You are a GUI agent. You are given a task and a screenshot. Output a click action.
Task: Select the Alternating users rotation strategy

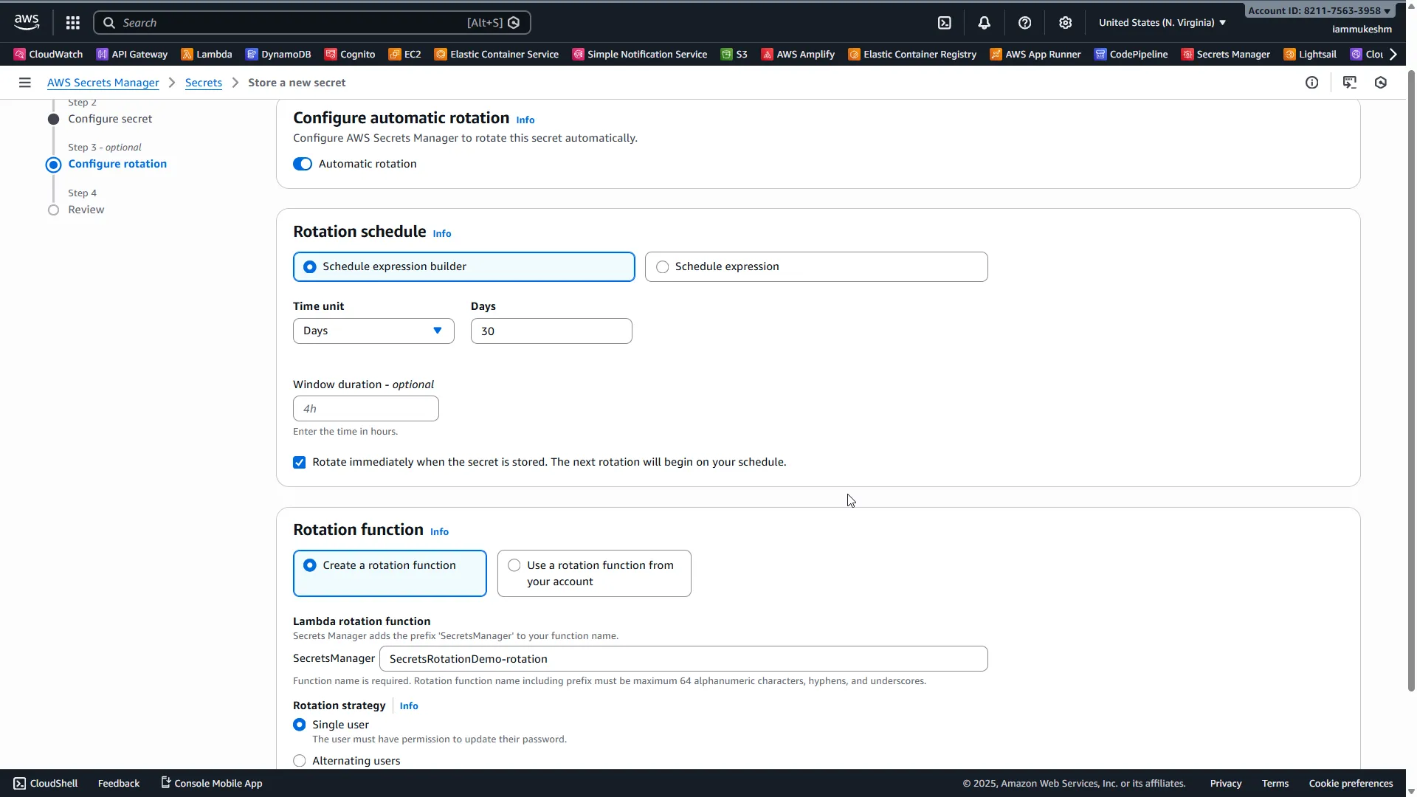pos(300,760)
